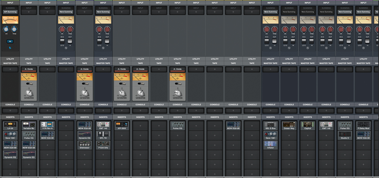The image size is (379, 178).
Task: Adjust the Saturation knob on the API 2500 channel
Action: 122,93
